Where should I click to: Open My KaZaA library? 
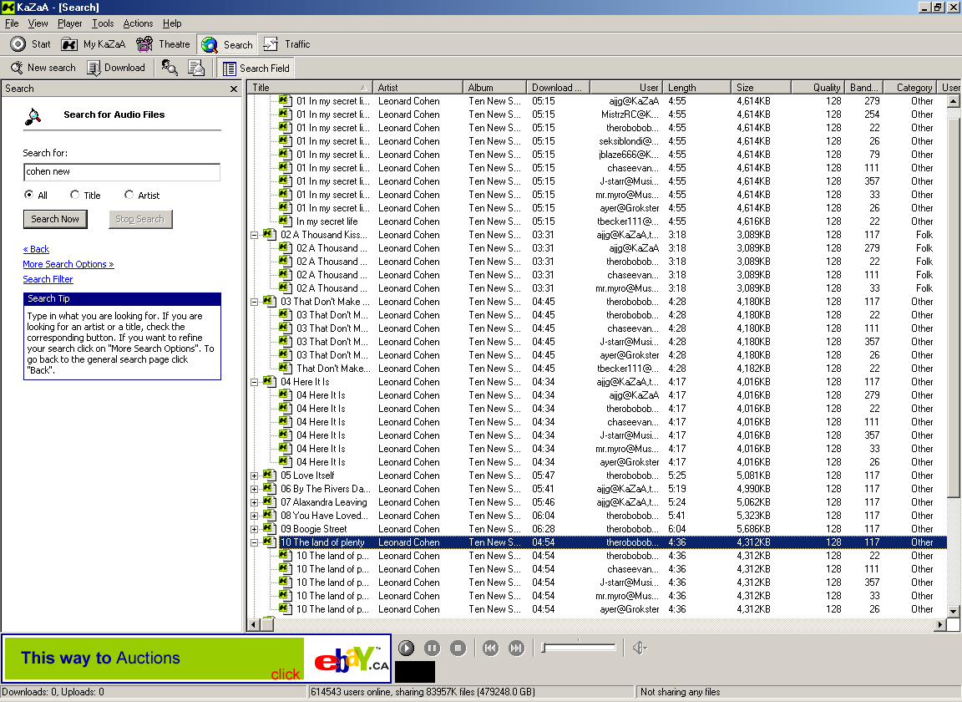coord(93,44)
